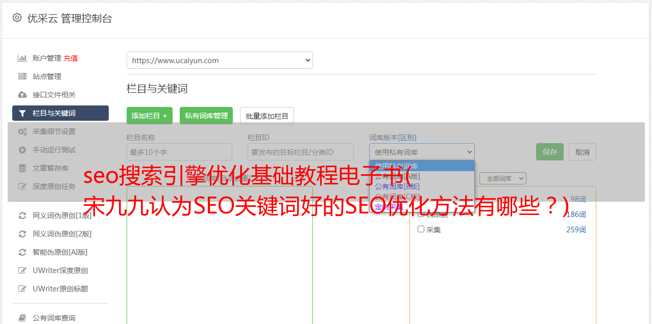The image size is (652, 324).
Task: Click the cloud upload icon for 接口文件相关
Action: (22, 95)
